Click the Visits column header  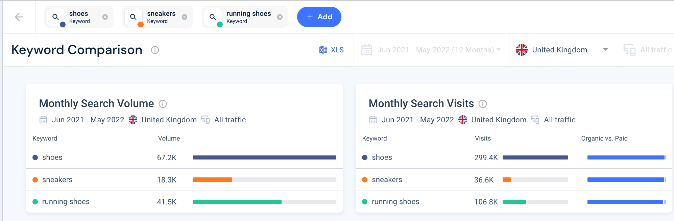tap(483, 139)
